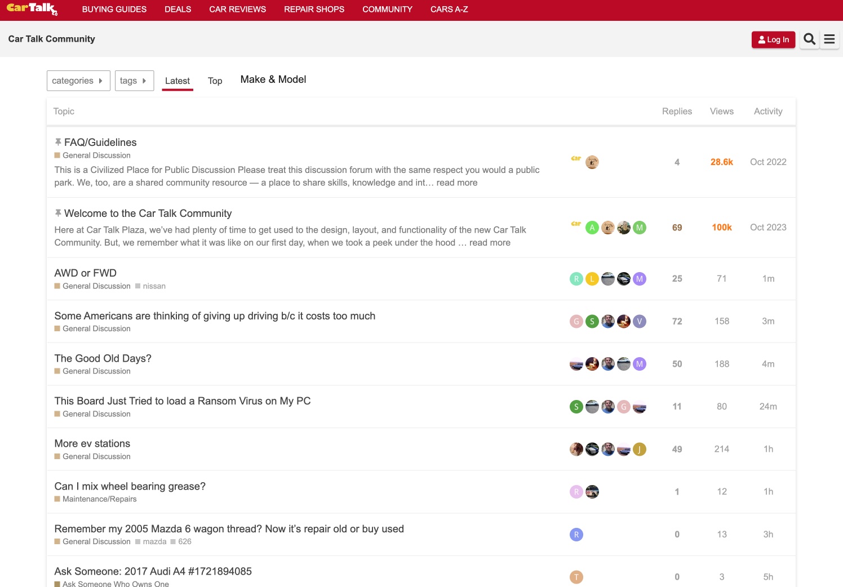Open the hamburger menu icon
Image resolution: width=843 pixels, height=587 pixels.
829,39
